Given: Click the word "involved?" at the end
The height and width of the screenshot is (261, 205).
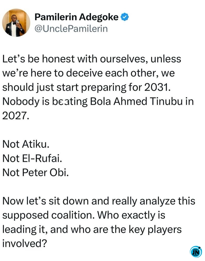Looking at the screenshot, I should (x=25, y=243).
